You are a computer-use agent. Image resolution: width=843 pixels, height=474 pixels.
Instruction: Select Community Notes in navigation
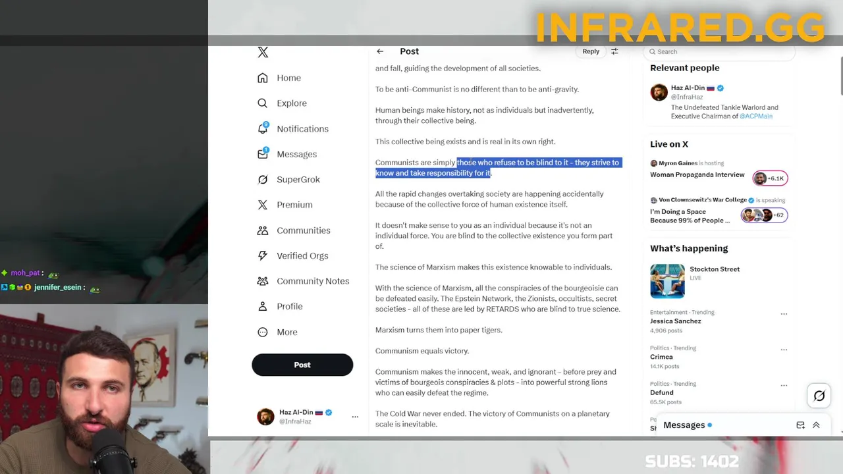click(313, 281)
